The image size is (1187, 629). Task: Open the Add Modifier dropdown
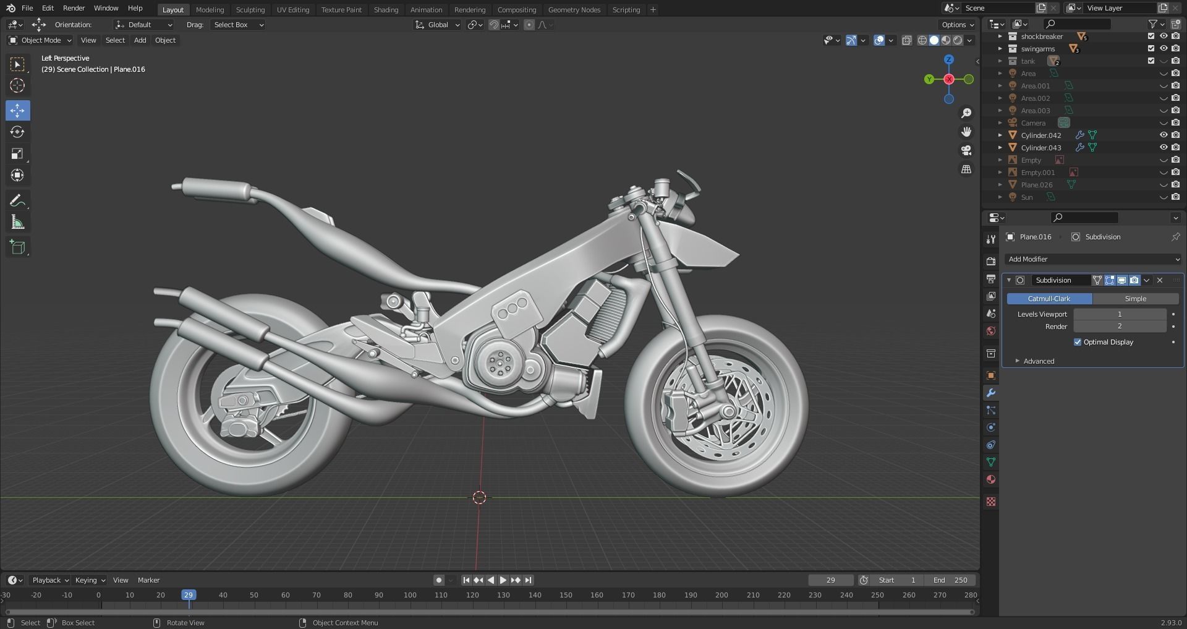[x=1093, y=259]
